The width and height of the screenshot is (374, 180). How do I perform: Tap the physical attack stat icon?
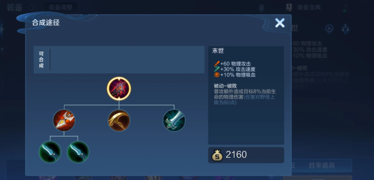point(217,64)
